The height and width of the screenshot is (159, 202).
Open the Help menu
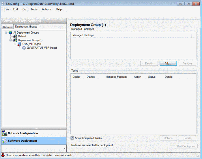click(x=59, y=9)
